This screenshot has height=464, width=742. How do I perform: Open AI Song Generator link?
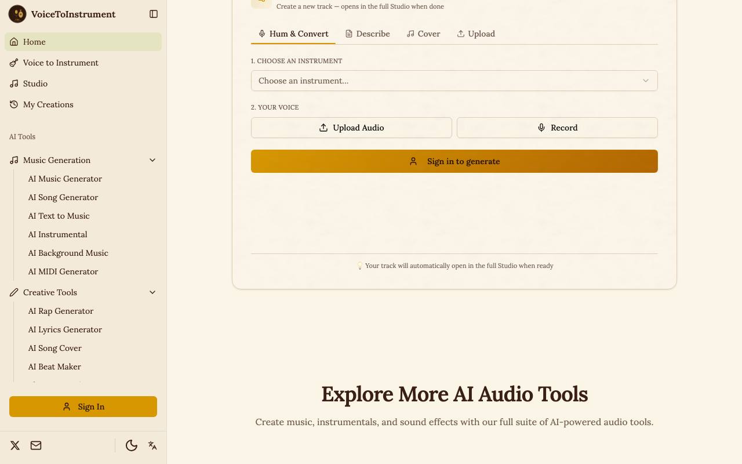(63, 197)
